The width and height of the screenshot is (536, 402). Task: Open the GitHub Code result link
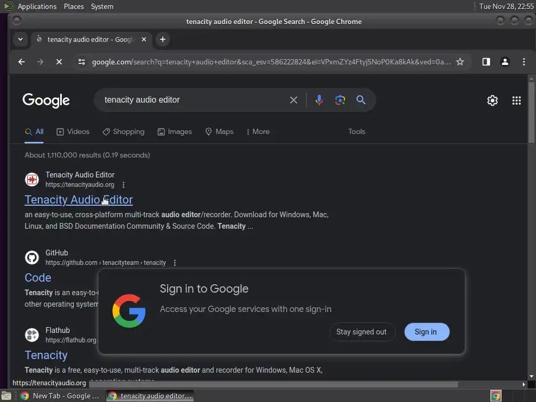[38, 277]
